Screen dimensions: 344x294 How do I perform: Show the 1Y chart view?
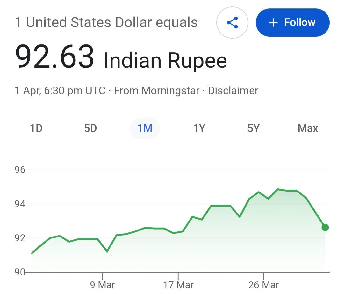(199, 128)
